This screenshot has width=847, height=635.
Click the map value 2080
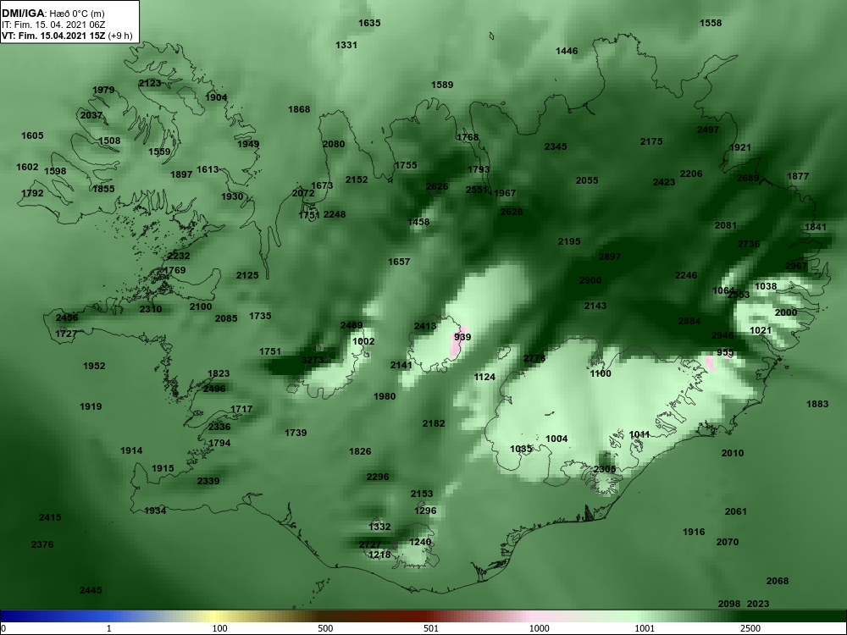[333, 144]
